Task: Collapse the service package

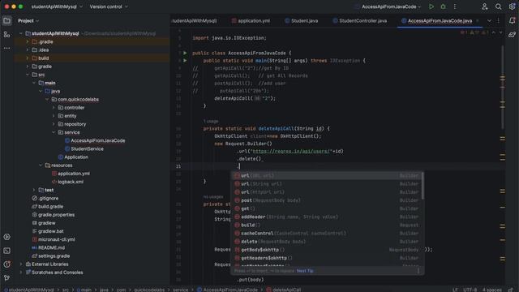Action: (54, 132)
